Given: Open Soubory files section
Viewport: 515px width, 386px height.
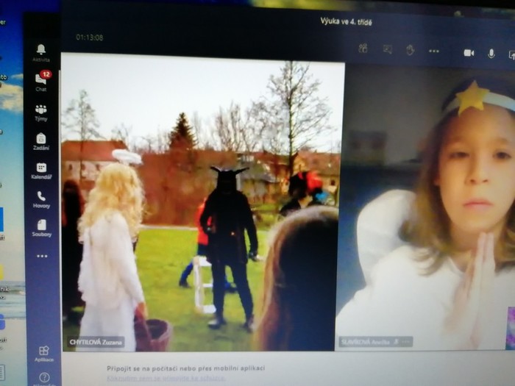Looking at the screenshot, I should pyautogui.click(x=41, y=226).
